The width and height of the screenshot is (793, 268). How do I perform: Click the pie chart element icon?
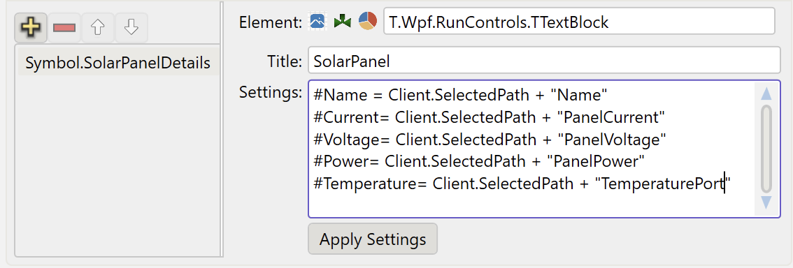368,21
